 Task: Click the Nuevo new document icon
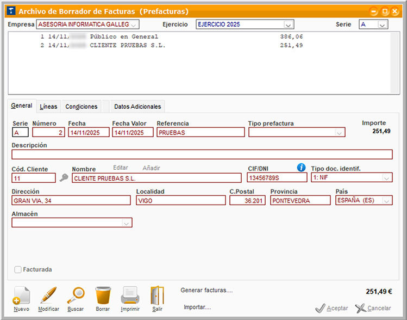pos(21,296)
